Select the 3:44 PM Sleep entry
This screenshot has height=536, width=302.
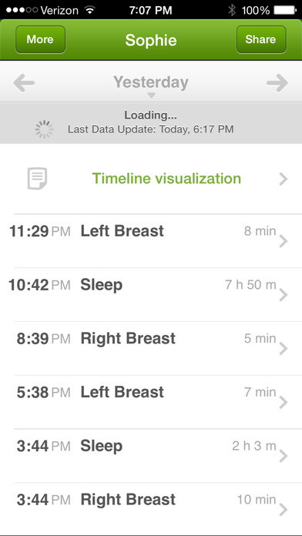[151, 456]
